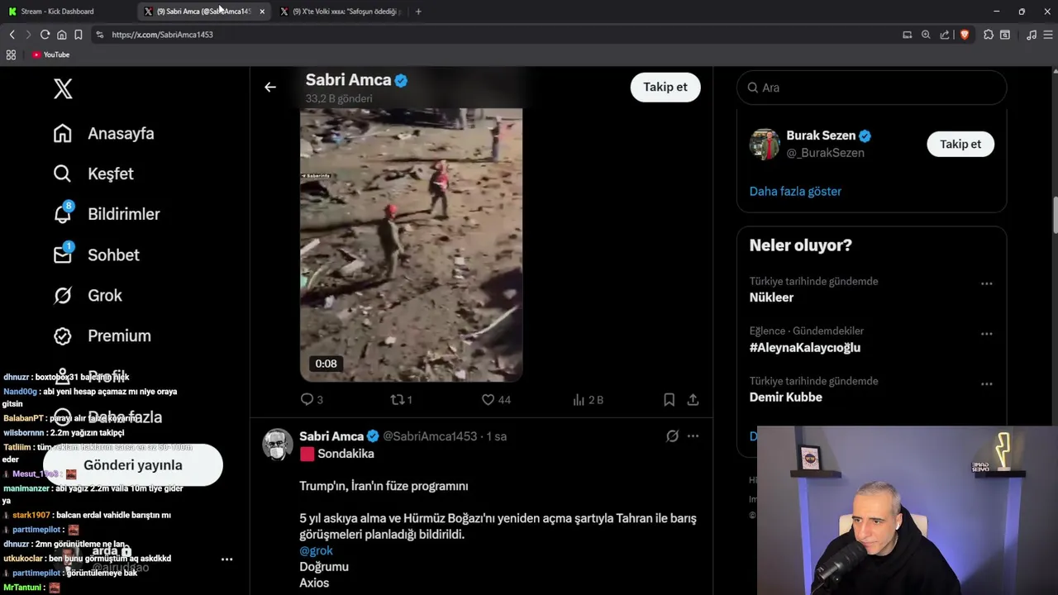Screen dimensions: 1058x595
Task: Bookmark this page via toolbar icon
Action: tap(79, 35)
